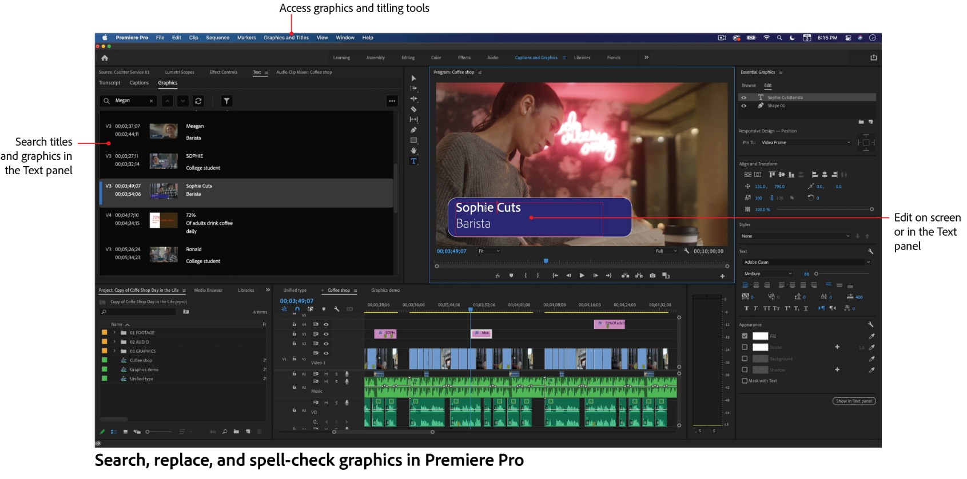Open the Sequence menu
The width and height of the screenshot is (967, 479).
(x=217, y=38)
